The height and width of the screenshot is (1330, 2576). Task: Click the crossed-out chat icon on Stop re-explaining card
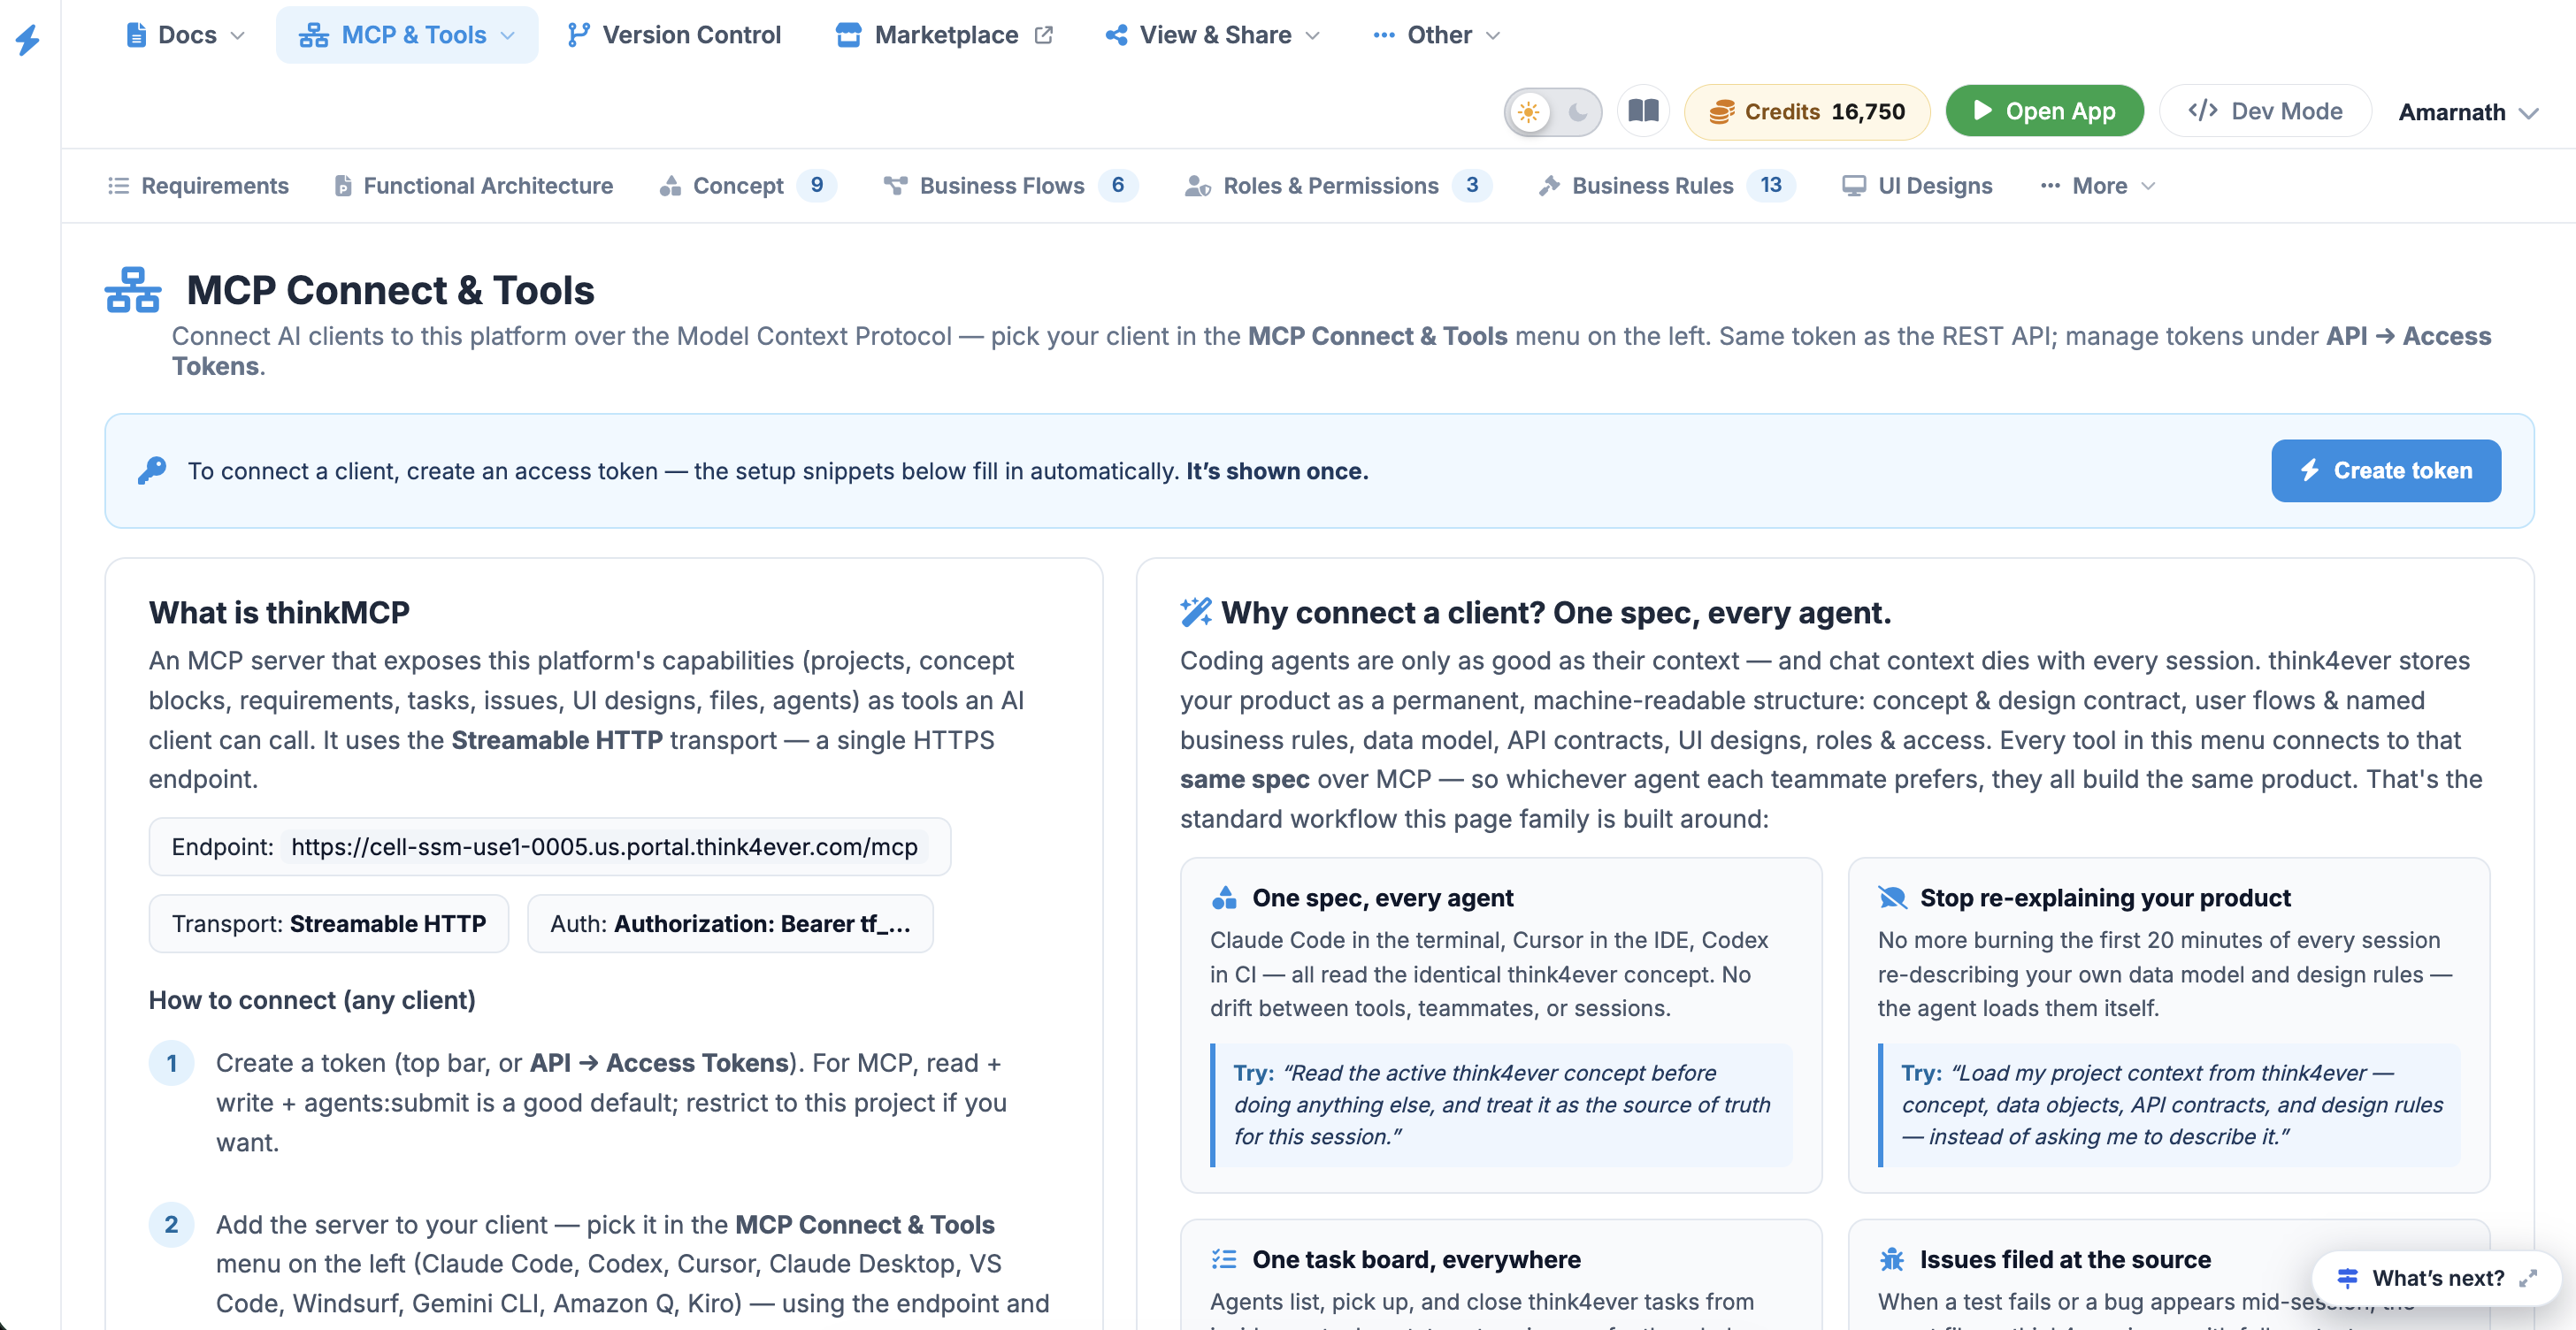click(x=1892, y=898)
